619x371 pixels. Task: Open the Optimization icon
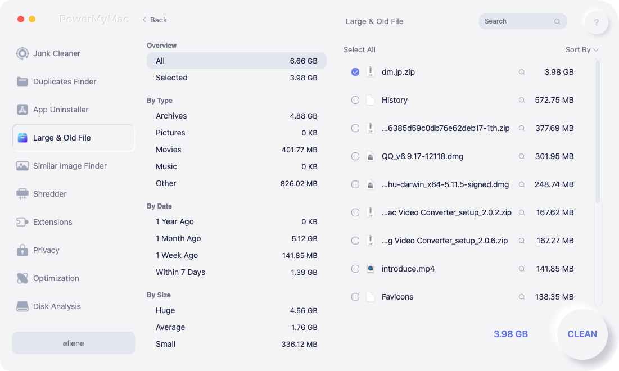click(22, 278)
